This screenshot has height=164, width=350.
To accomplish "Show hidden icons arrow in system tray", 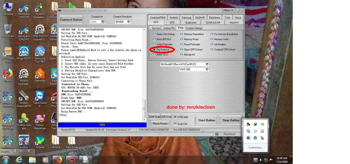I will (255, 160).
